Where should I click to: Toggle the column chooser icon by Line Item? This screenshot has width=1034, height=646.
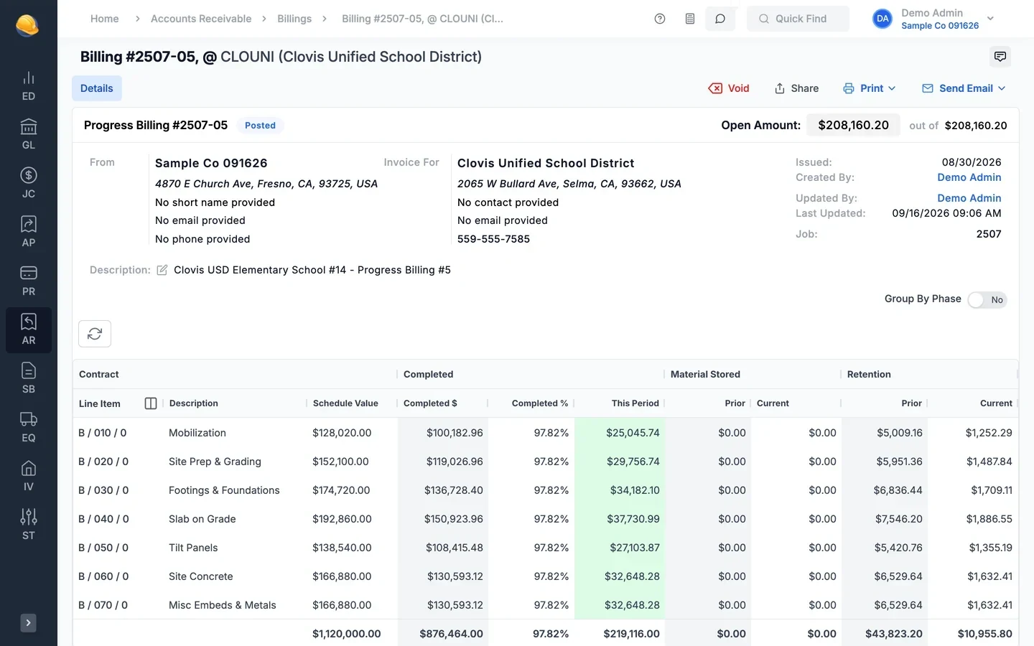[151, 403]
